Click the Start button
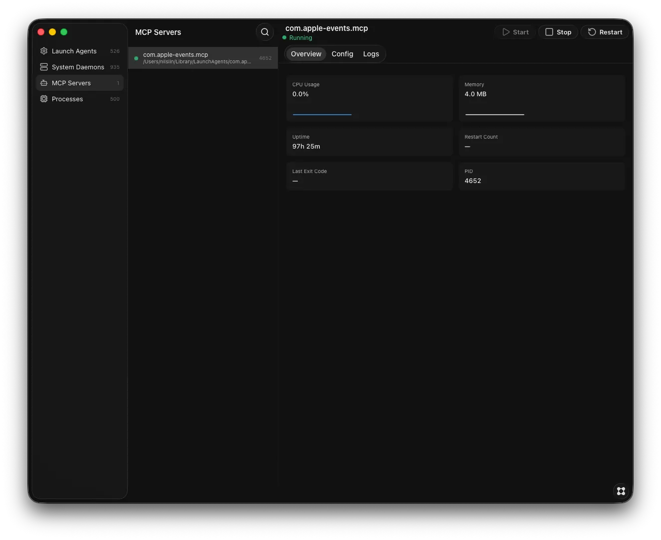 pyautogui.click(x=515, y=32)
